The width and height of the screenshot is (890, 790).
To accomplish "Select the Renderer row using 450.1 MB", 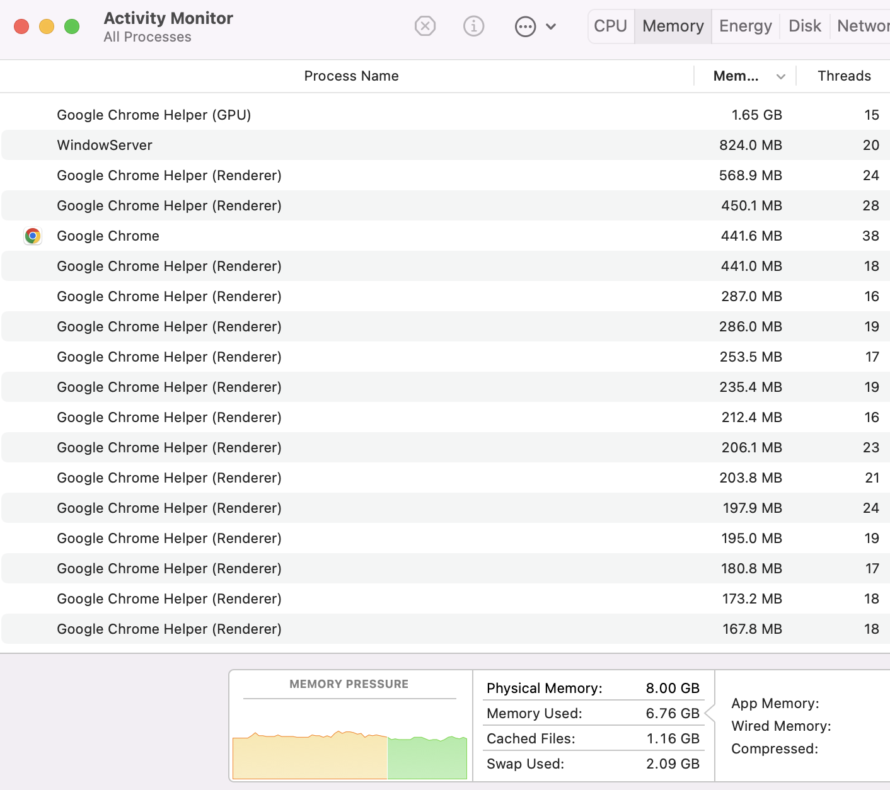I will coord(445,205).
